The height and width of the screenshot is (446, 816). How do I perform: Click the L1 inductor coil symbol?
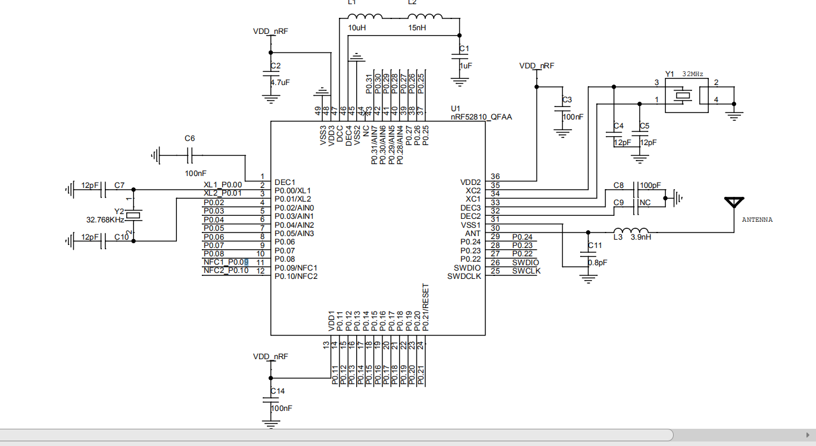365,17
